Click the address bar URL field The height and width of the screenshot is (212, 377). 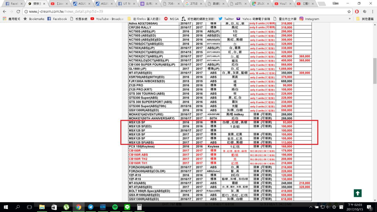[x=177, y=11]
